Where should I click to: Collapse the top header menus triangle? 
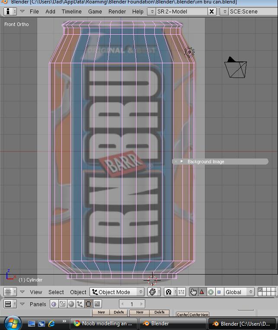pyautogui.click(x=22, y=11)
